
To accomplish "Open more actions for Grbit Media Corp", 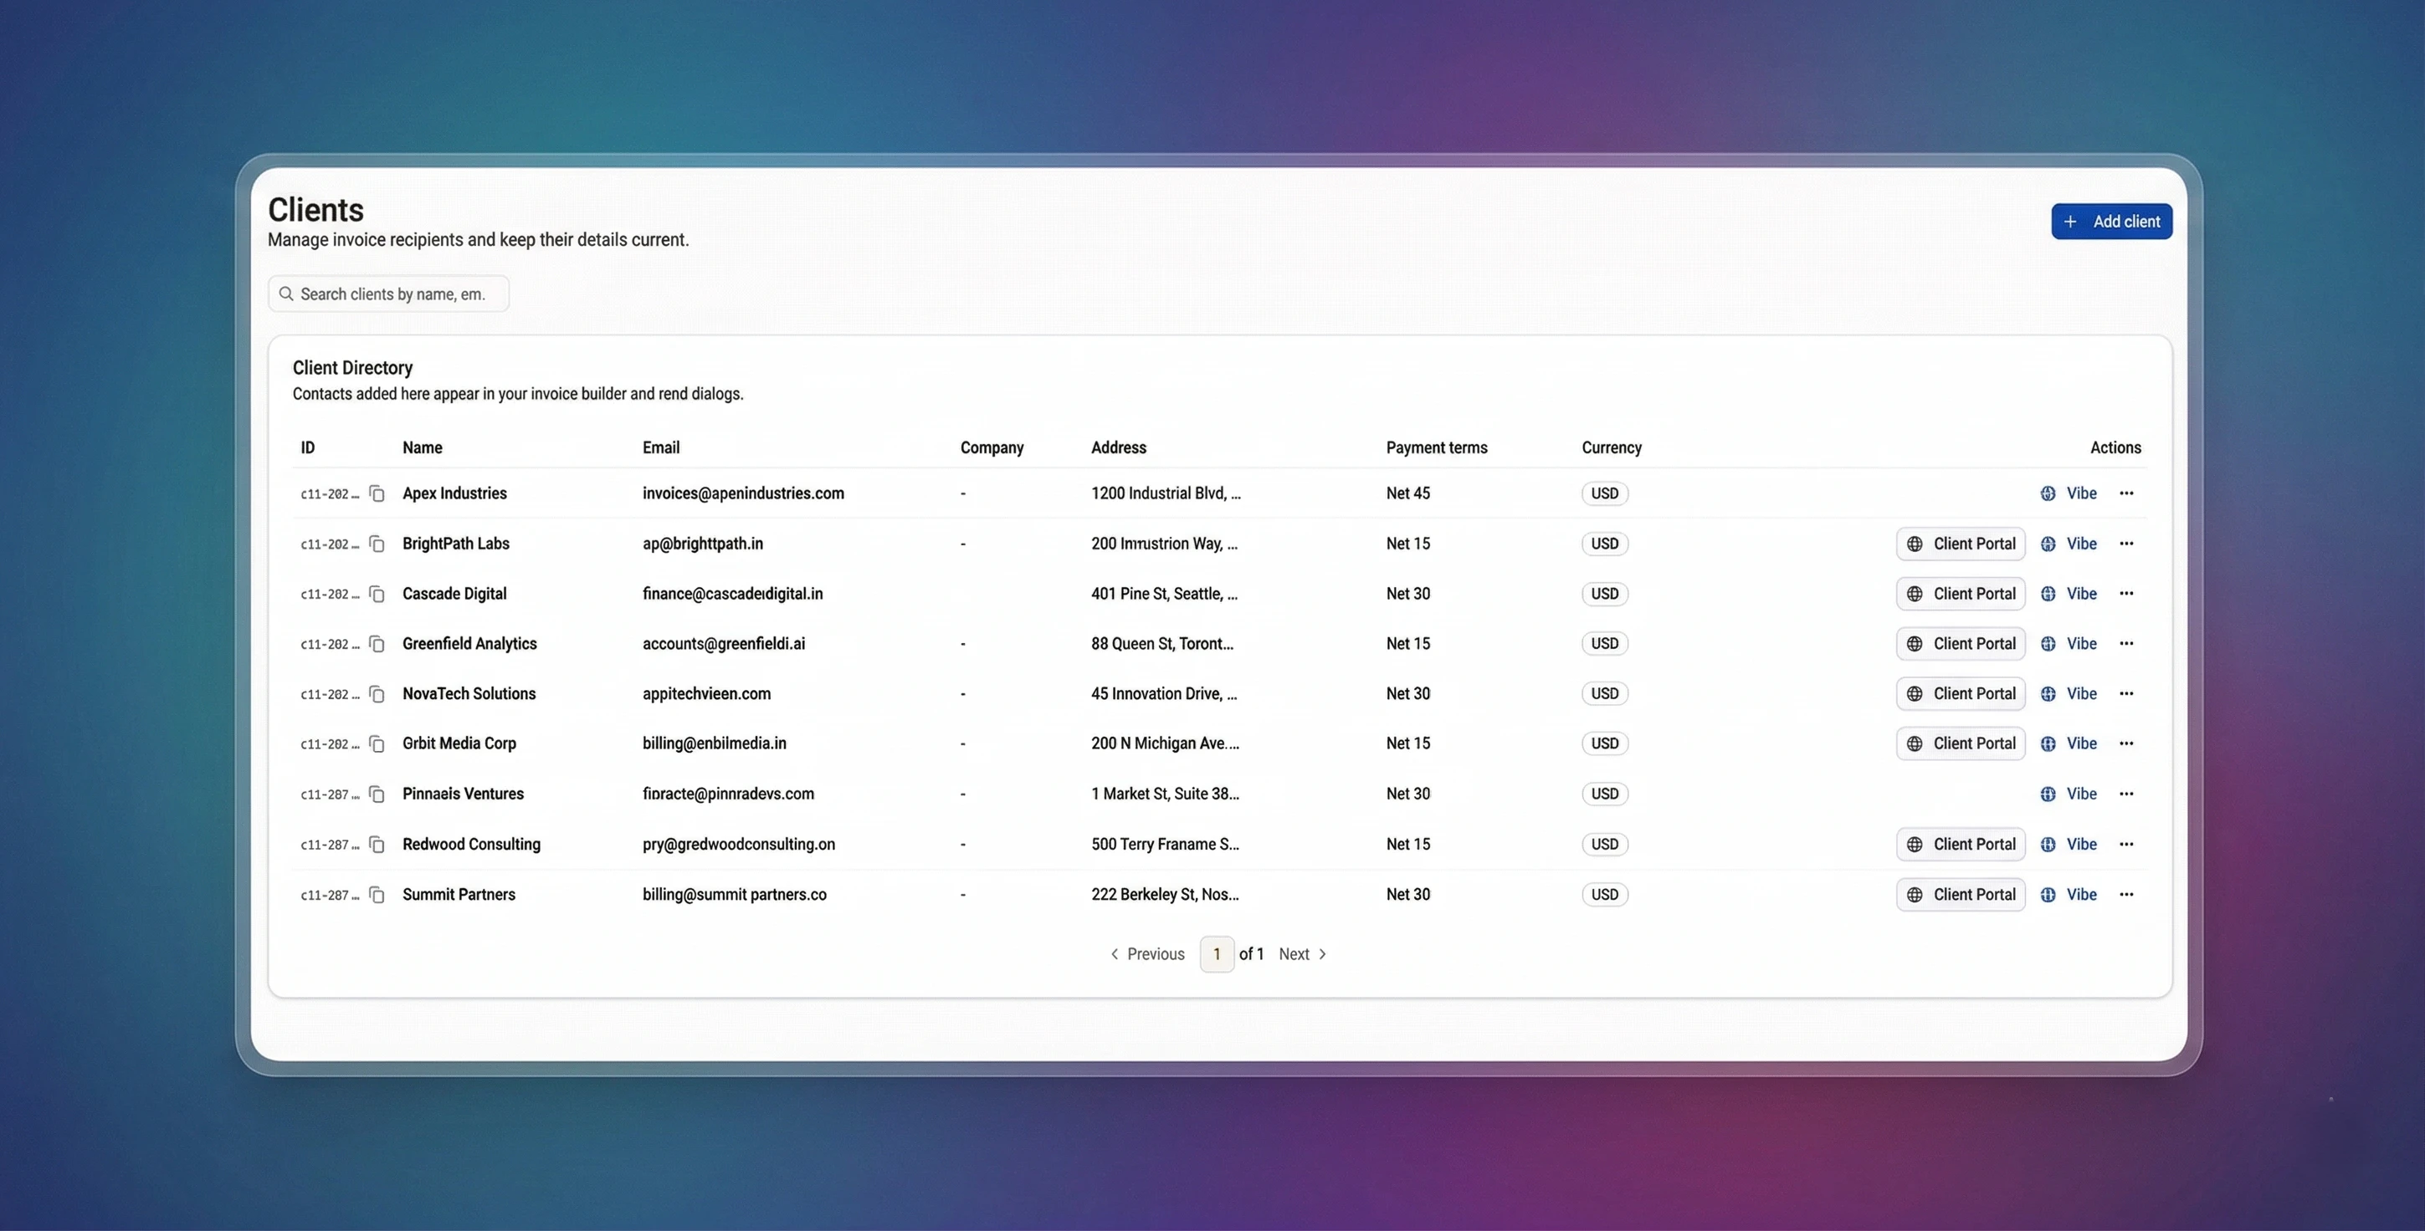I will pos(2125,743).
